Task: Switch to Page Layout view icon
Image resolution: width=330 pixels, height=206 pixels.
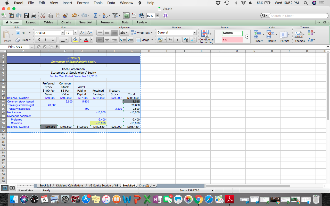Action: tap(12, 188)
